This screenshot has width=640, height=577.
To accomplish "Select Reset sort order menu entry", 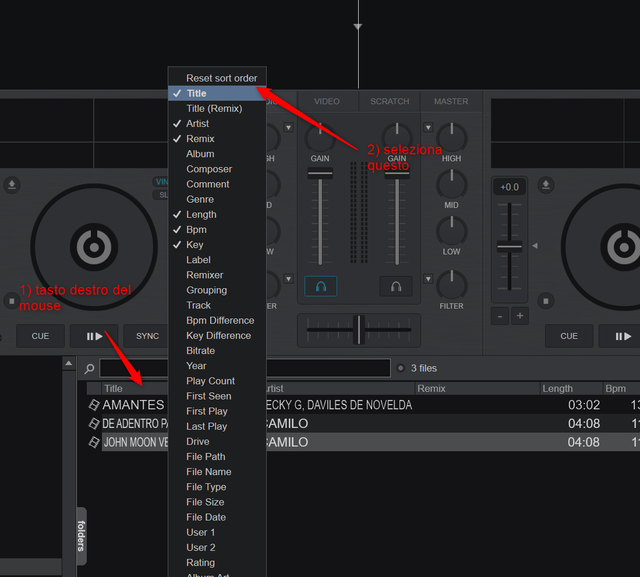I will (217, 78).
